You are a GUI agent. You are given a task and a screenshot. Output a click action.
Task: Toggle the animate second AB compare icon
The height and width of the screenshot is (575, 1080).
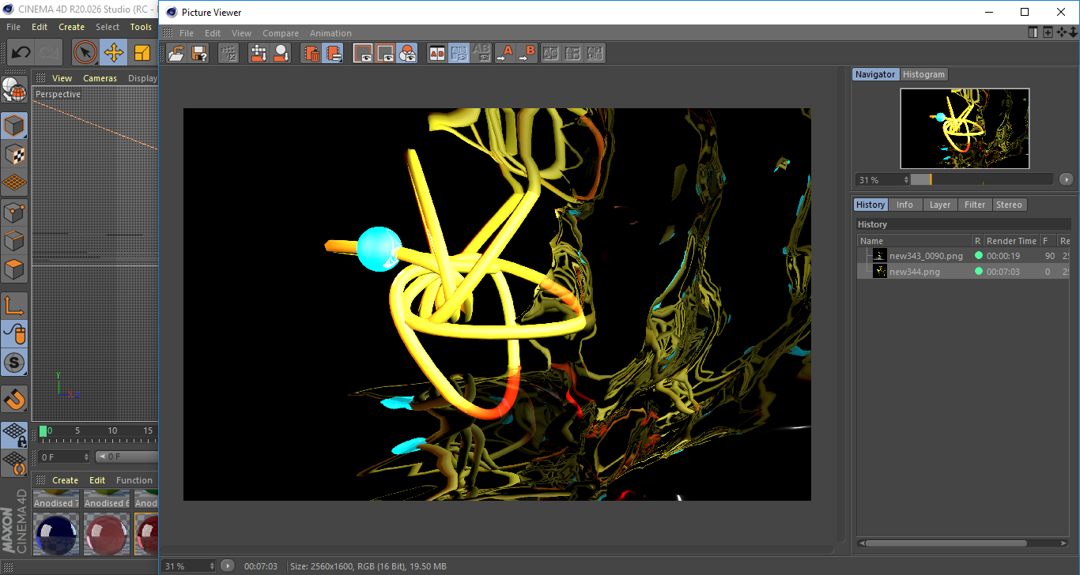(x=459, y=53)
